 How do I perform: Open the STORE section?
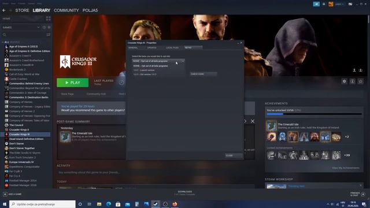point(22,10)
